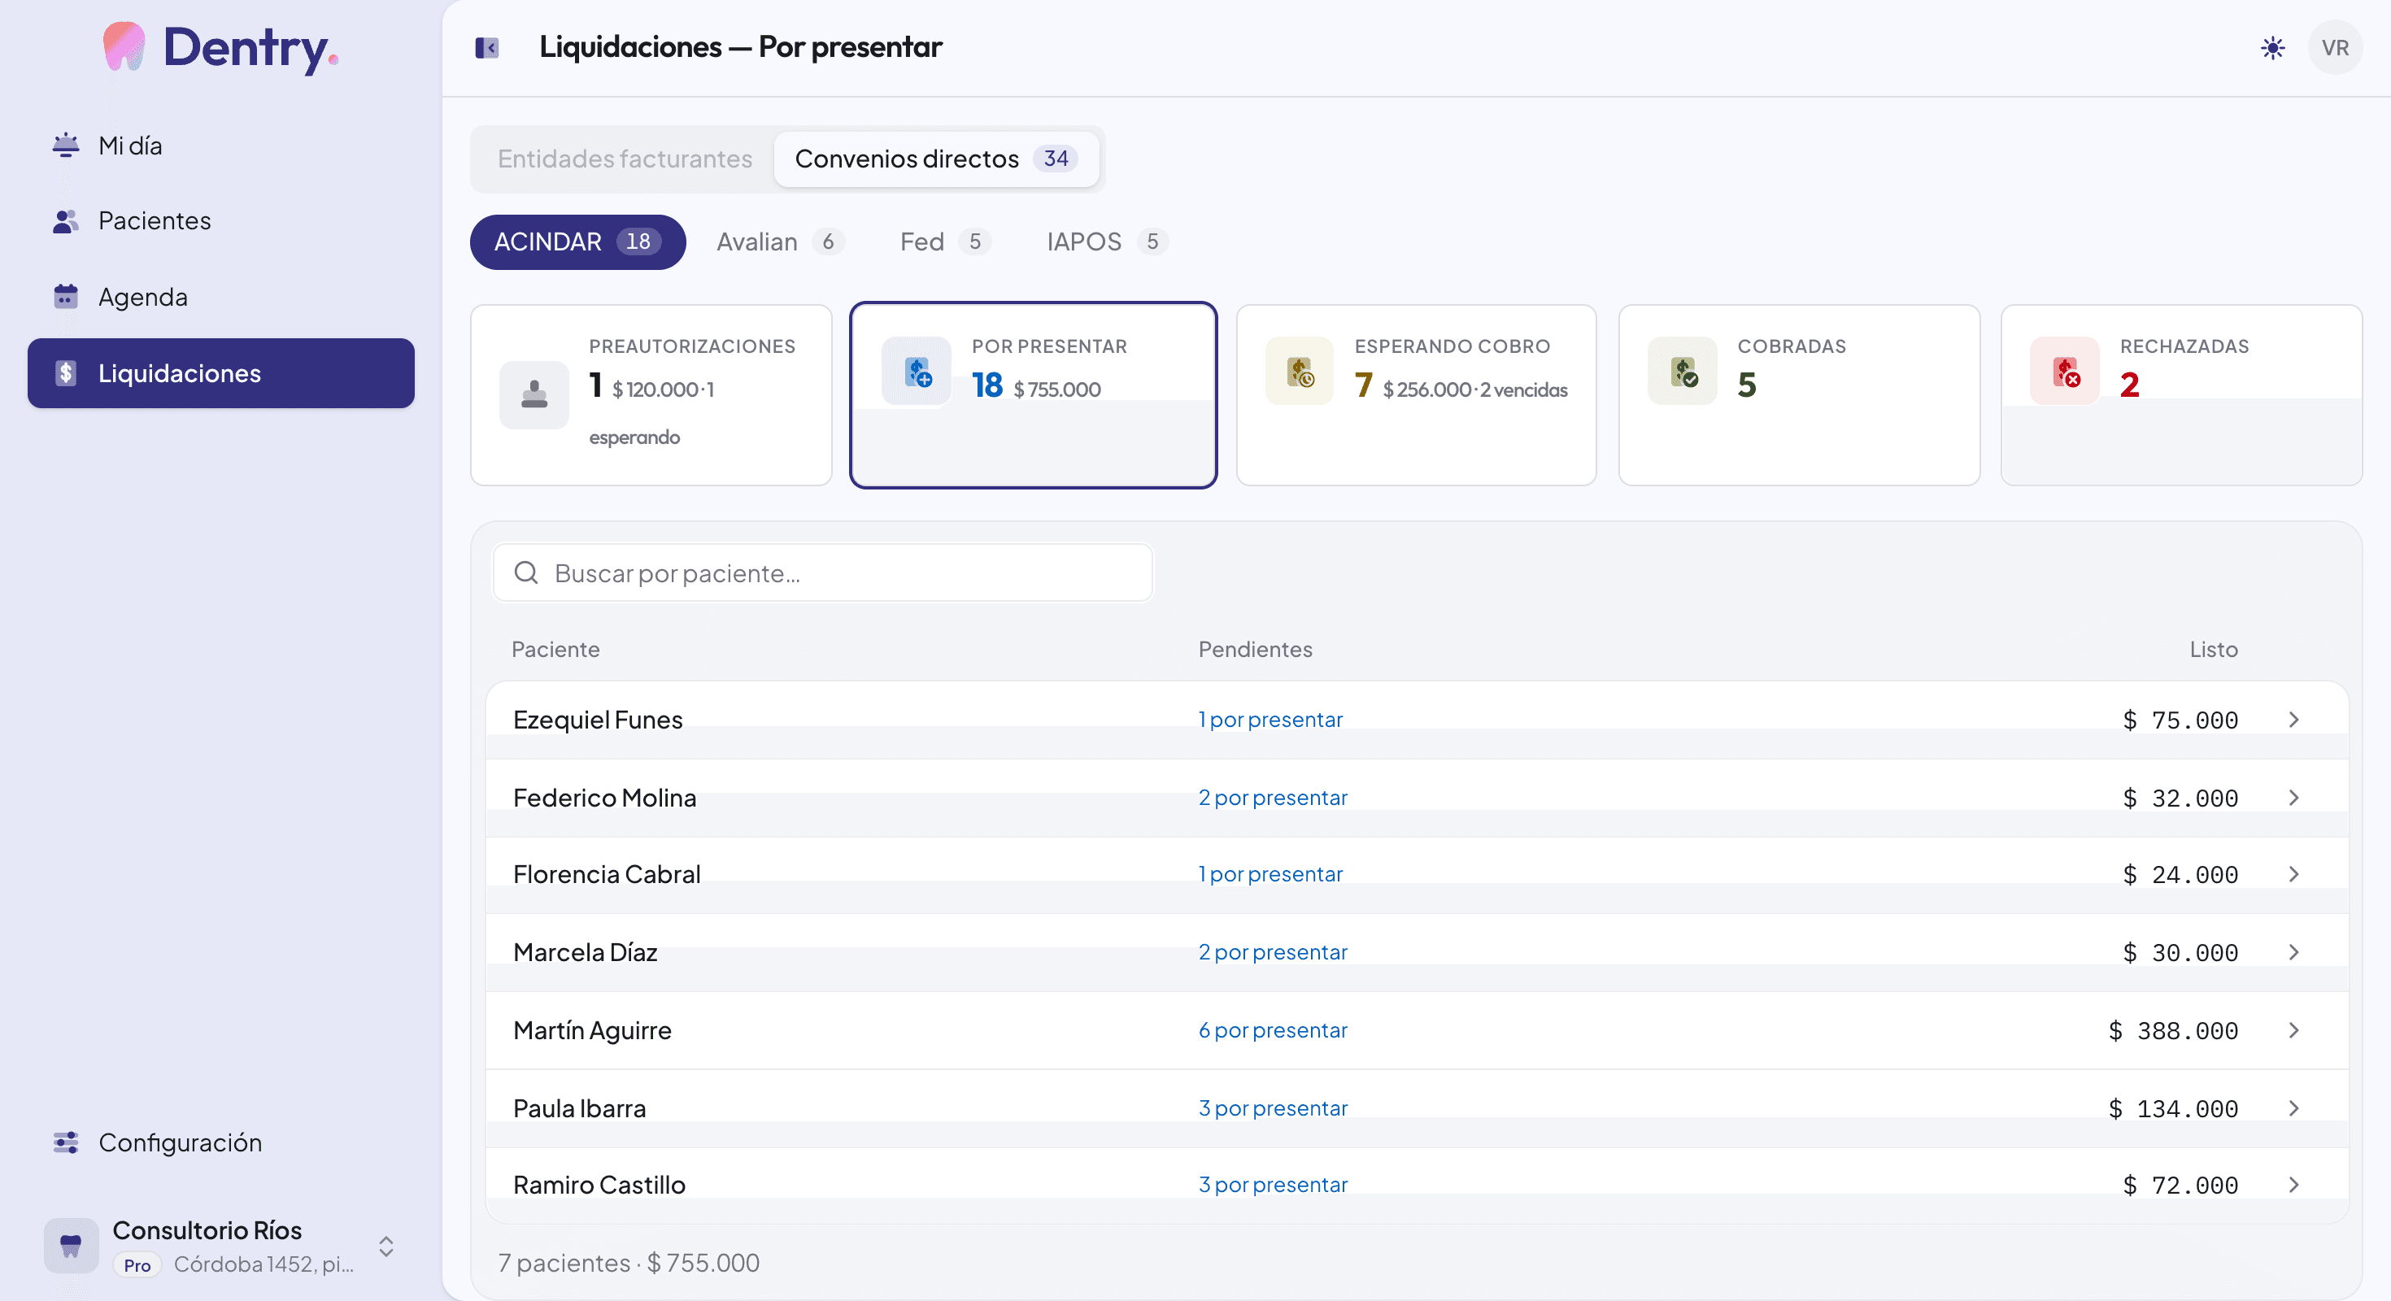This screenshot has height=1301, width=2391.
Task: Open Paula Ibarra's 3 por presentar link
Action: tap(1273, 1108)
